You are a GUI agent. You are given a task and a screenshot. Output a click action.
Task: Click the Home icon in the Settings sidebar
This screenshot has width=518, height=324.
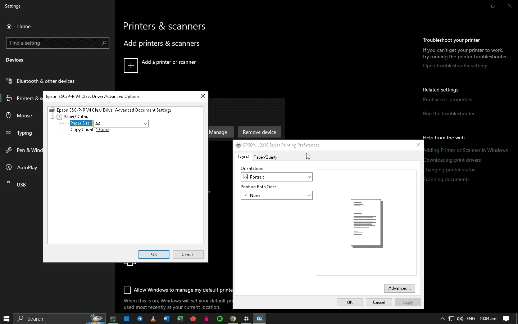coord(9,26)
